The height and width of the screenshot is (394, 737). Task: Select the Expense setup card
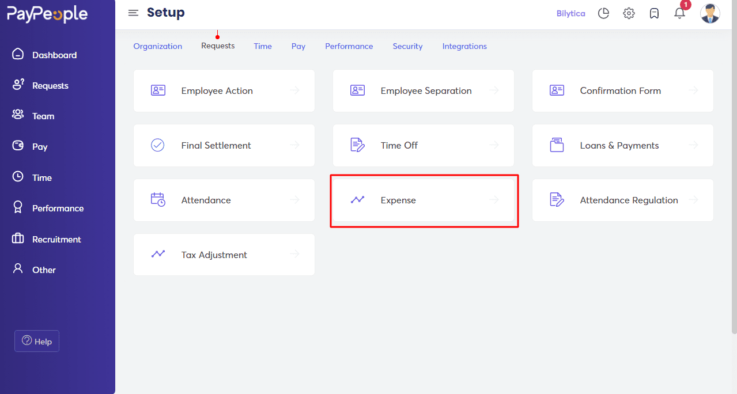[x=424, y=200]
